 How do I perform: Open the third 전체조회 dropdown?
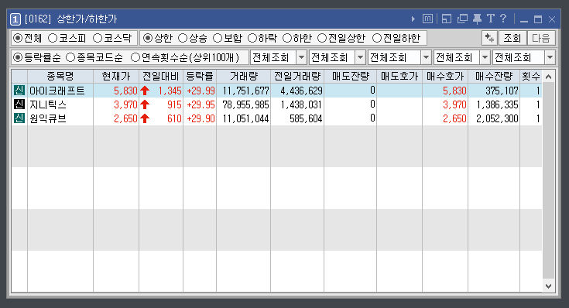click(426, 57)
